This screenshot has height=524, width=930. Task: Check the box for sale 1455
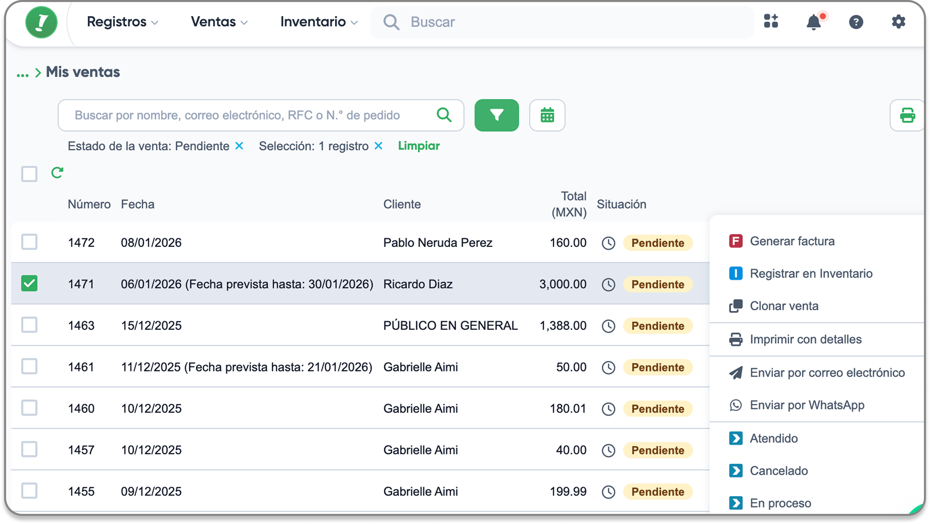(29, 491)
